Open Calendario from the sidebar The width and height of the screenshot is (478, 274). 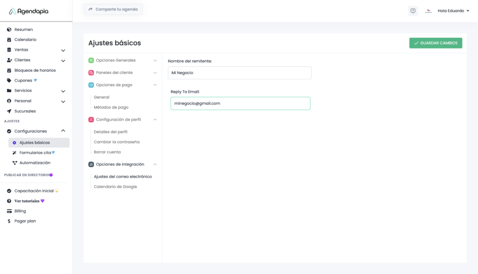25,40
